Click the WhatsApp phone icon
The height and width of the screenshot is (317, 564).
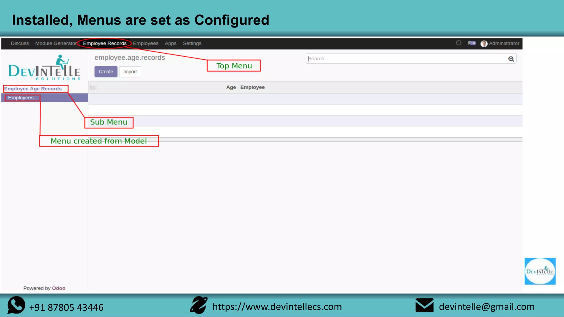pyautogui.click(x=16, y=305)
